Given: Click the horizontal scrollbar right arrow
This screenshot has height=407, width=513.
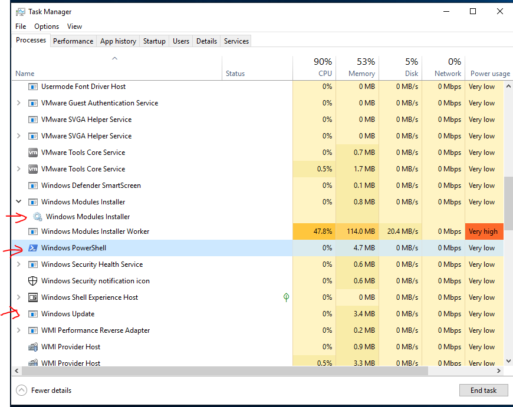Looking at the screenshot, I should [499, 370].
